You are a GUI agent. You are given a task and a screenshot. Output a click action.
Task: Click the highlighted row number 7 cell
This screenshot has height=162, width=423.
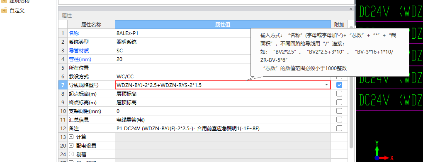pos(63,85)
